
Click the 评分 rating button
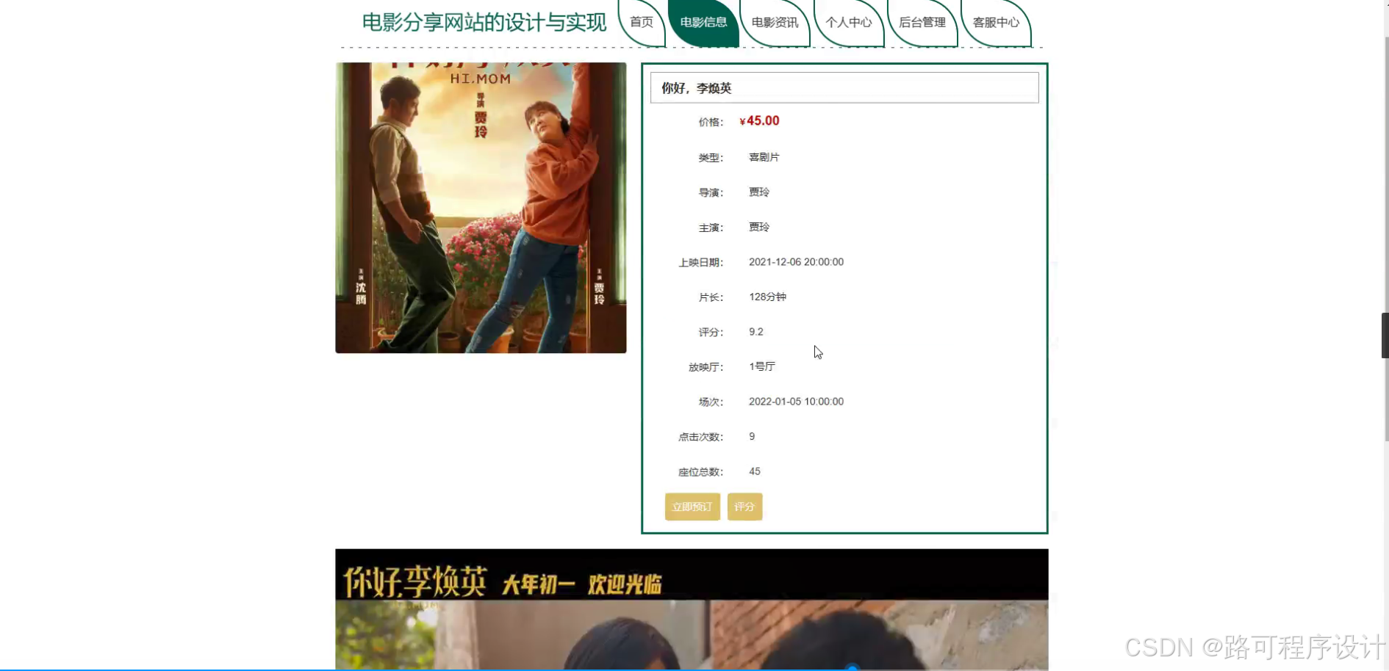[744, 507]
